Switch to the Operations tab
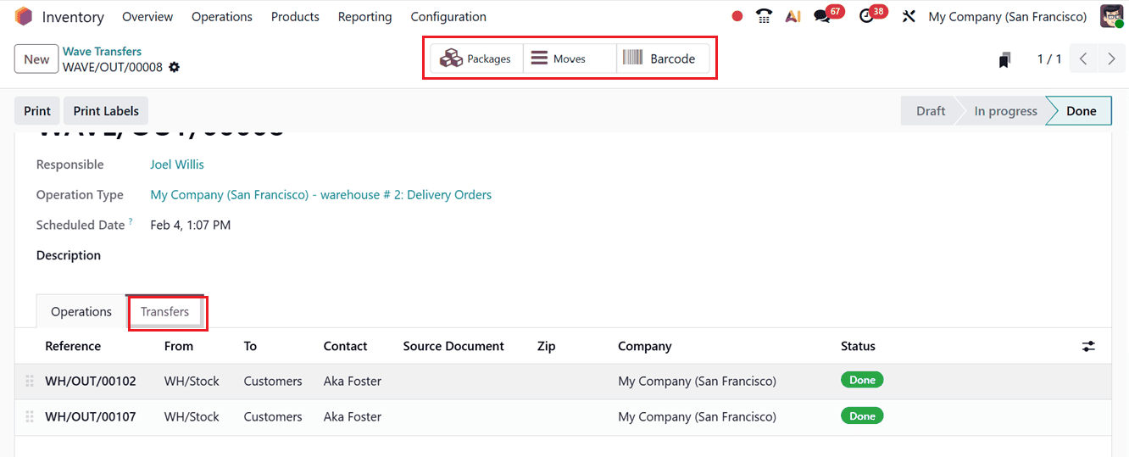 81,312
